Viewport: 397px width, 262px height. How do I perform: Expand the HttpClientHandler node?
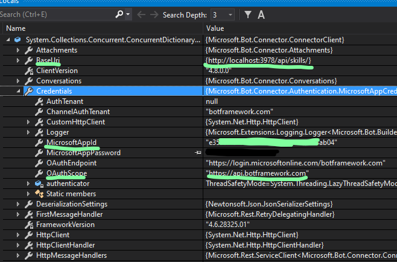(x=18, y=245)
